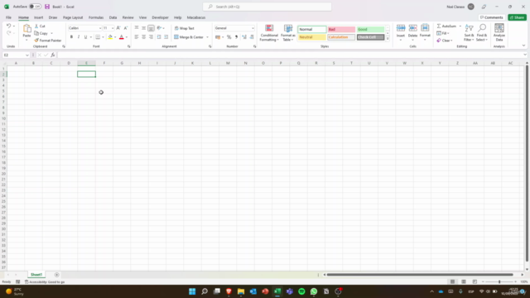530x298 pixels.
Task: Open the Name Box dropdown arrow
Action: click(27, 55)
